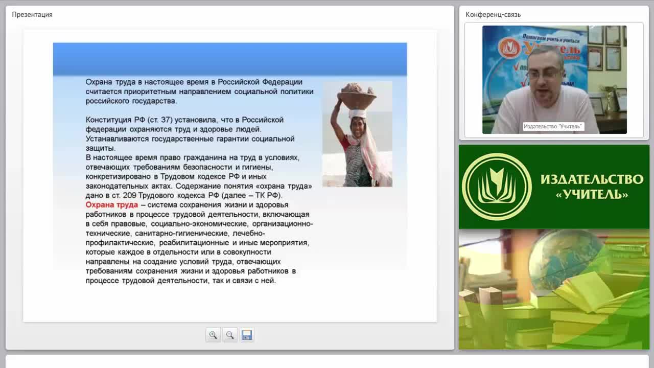Save the presentation with the floppy disk icon
This screenshot has height=368, width=654.
(x=247, y=335)
